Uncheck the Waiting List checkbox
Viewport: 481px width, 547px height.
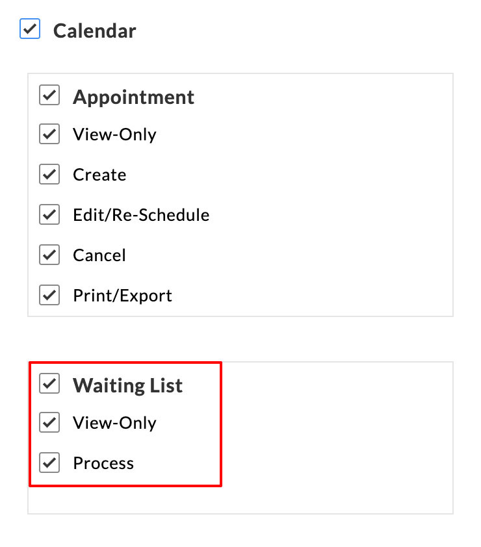point(49,384)
